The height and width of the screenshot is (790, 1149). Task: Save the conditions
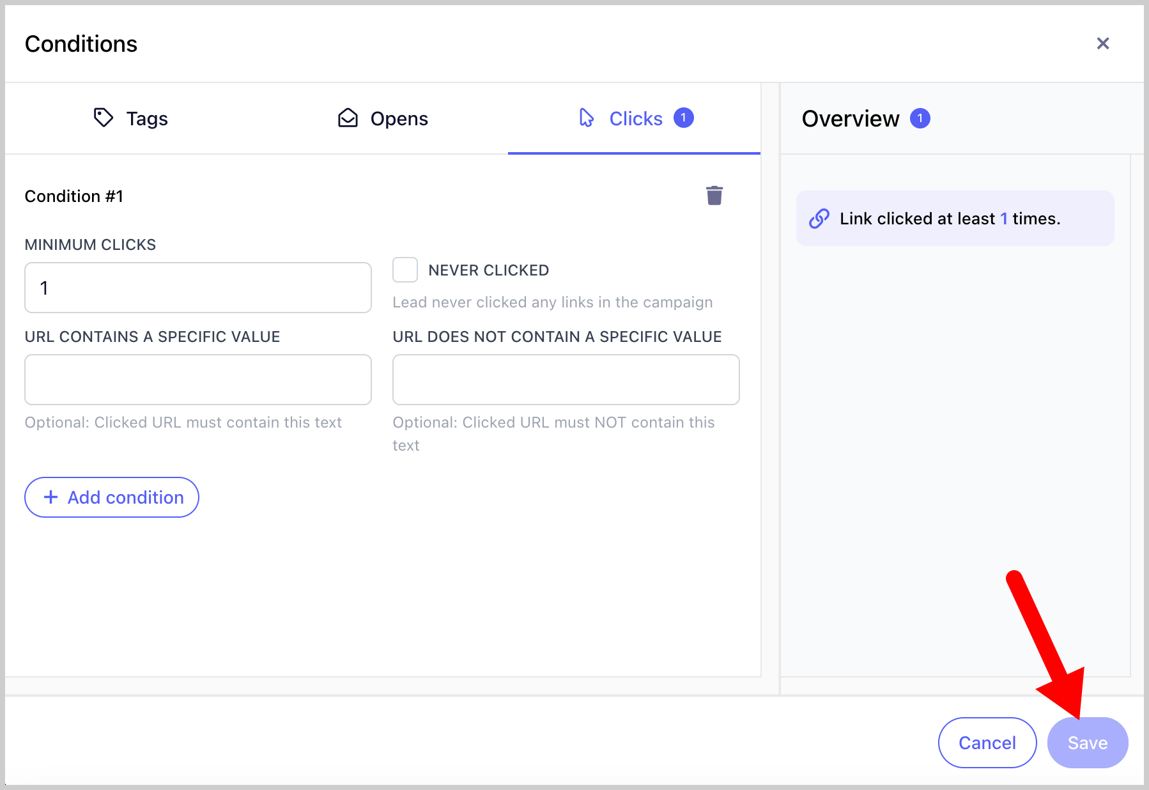click(1087, 743)
